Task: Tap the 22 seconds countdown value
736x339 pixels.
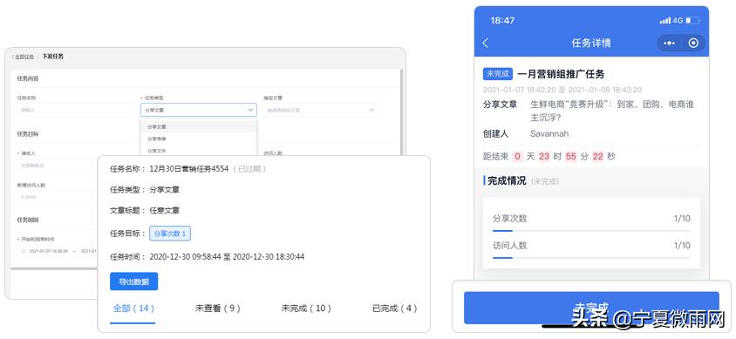Action: (597, 157)
